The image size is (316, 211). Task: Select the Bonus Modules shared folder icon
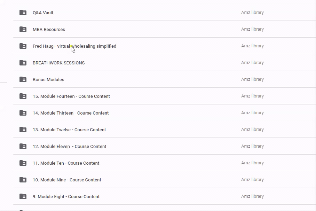tap(23, 79)
